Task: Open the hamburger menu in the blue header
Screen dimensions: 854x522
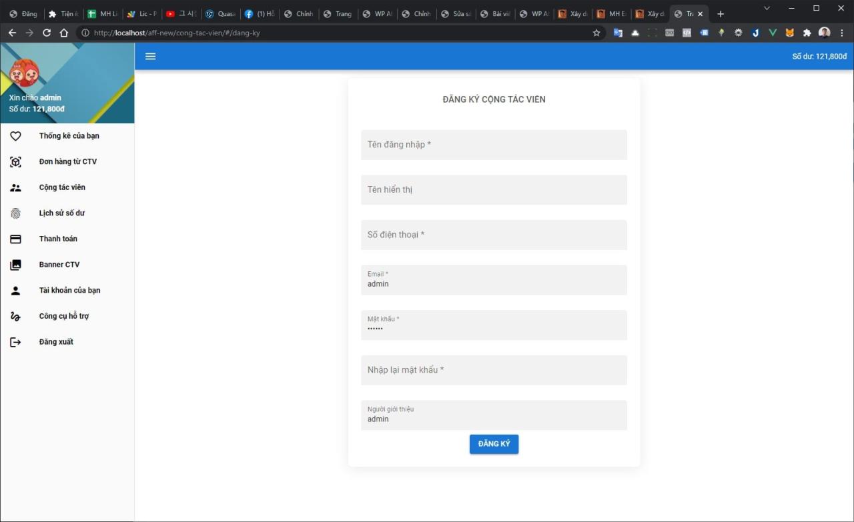Action: 150,56
